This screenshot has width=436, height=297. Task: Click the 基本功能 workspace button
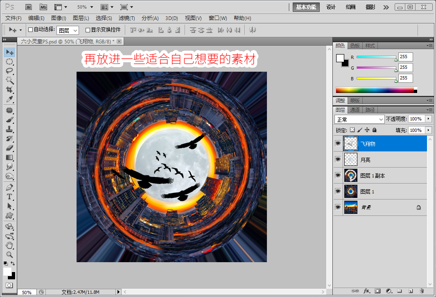pyautogui.click(x=306, y=7)
